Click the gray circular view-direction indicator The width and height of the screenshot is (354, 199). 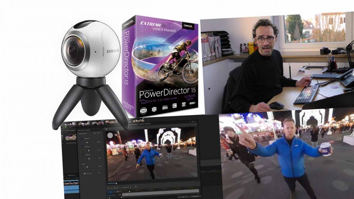110,135
